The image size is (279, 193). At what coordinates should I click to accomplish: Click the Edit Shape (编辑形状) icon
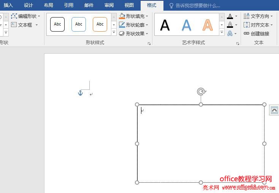coord(14,16)
